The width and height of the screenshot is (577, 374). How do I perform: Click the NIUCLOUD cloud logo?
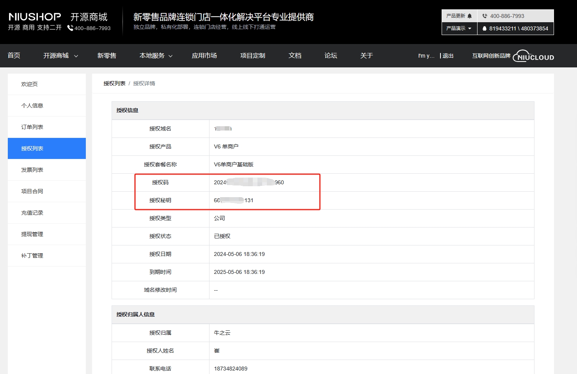[x=533, y=56]
